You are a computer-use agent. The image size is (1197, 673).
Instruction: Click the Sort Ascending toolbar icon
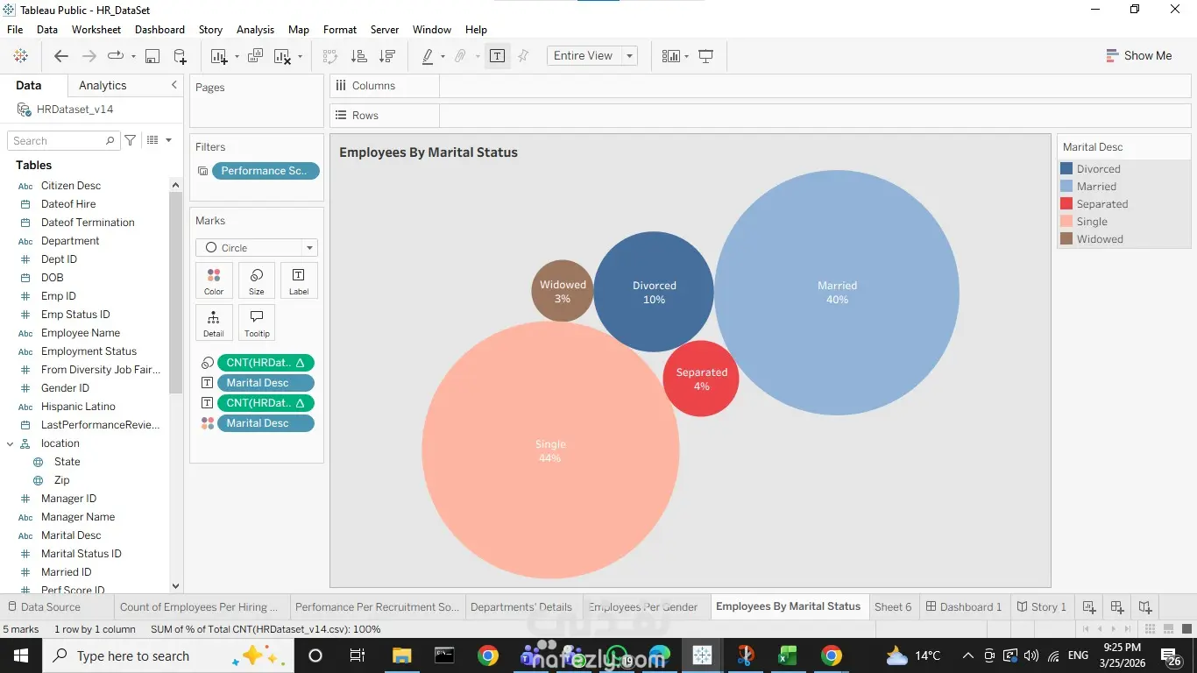tap(358, 56)
